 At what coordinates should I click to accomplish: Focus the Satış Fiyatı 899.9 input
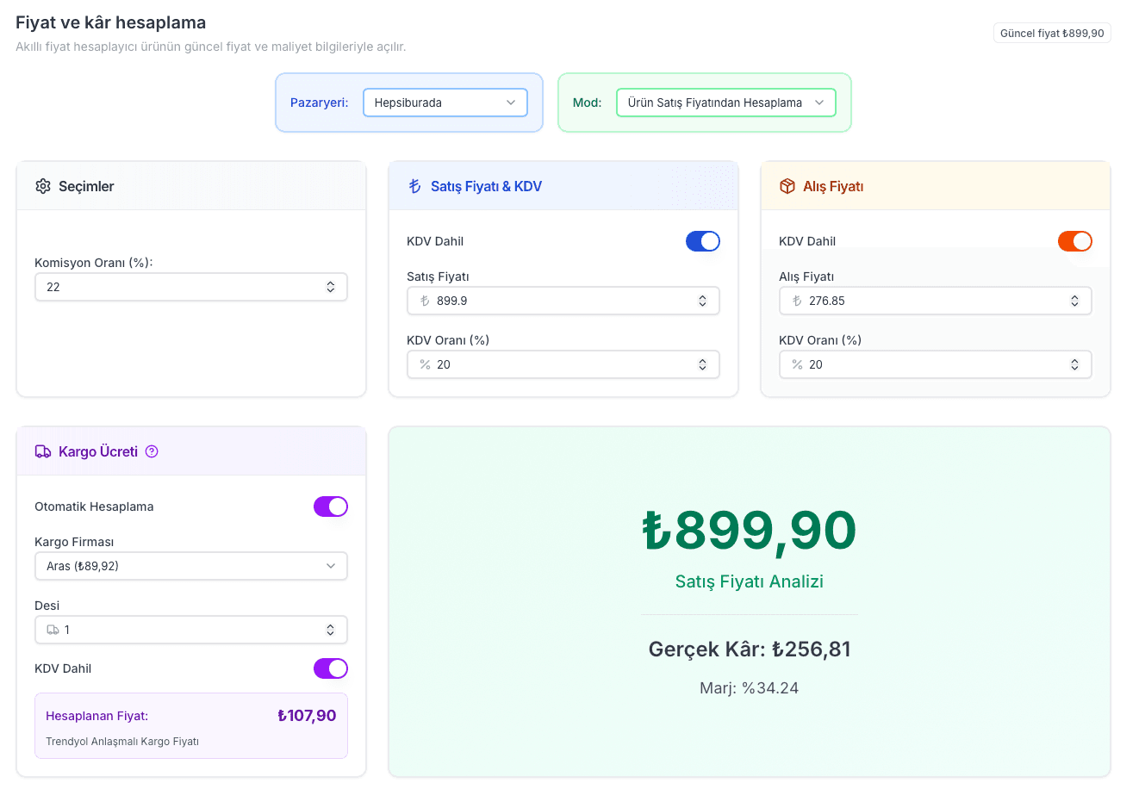[x=563, y=301]
